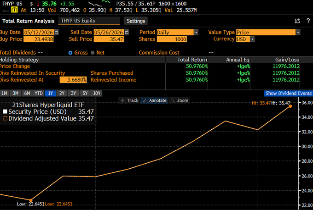The image size is (313, 210).
Task: Click the yellow market status icon
Action: pyautogui.click(x=14, y=10)
